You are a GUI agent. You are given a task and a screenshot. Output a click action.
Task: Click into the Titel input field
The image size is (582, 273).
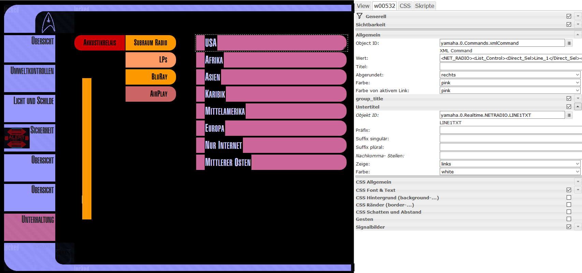click(x=511, y=67)
